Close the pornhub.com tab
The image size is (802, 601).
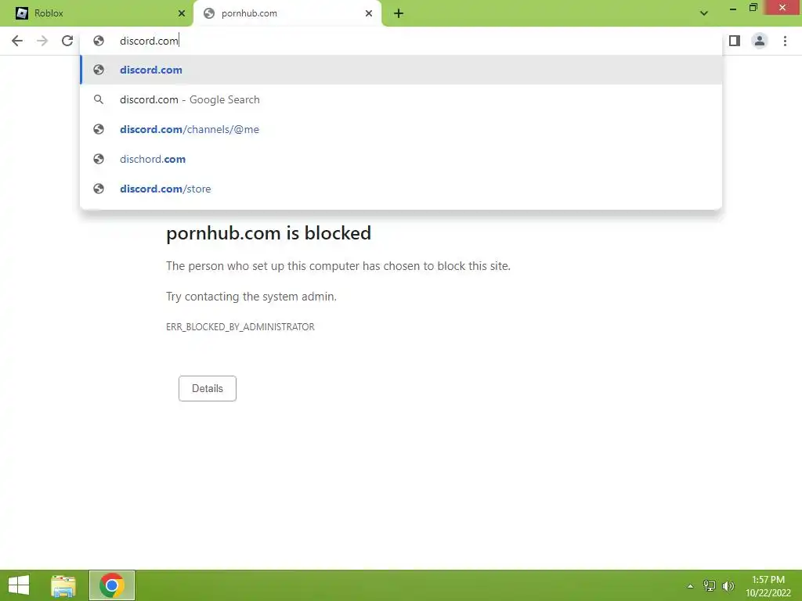point(369,14)
